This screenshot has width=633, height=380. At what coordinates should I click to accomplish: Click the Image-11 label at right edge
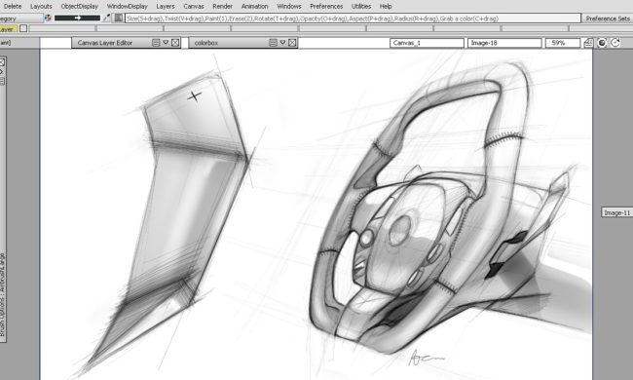point(616,212)
